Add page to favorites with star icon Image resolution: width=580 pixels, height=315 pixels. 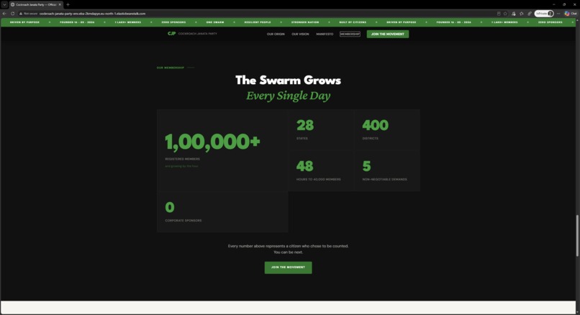point(505,14)
